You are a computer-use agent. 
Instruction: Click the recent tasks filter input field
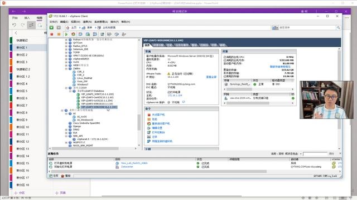[x=315, y=154]
